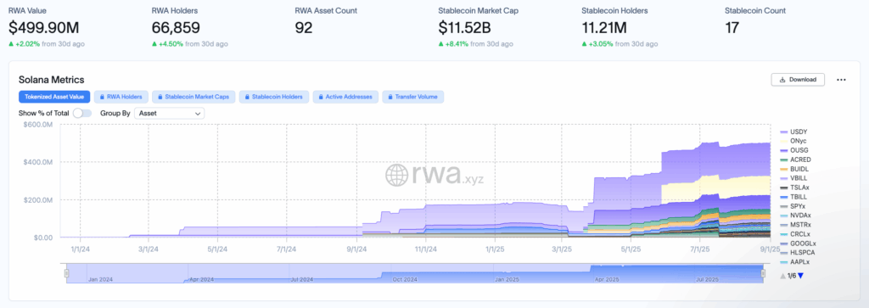Viewport: 869px width, 308px height.
Task: Go to previous legend page arrow
Action: tap(782, 275)
